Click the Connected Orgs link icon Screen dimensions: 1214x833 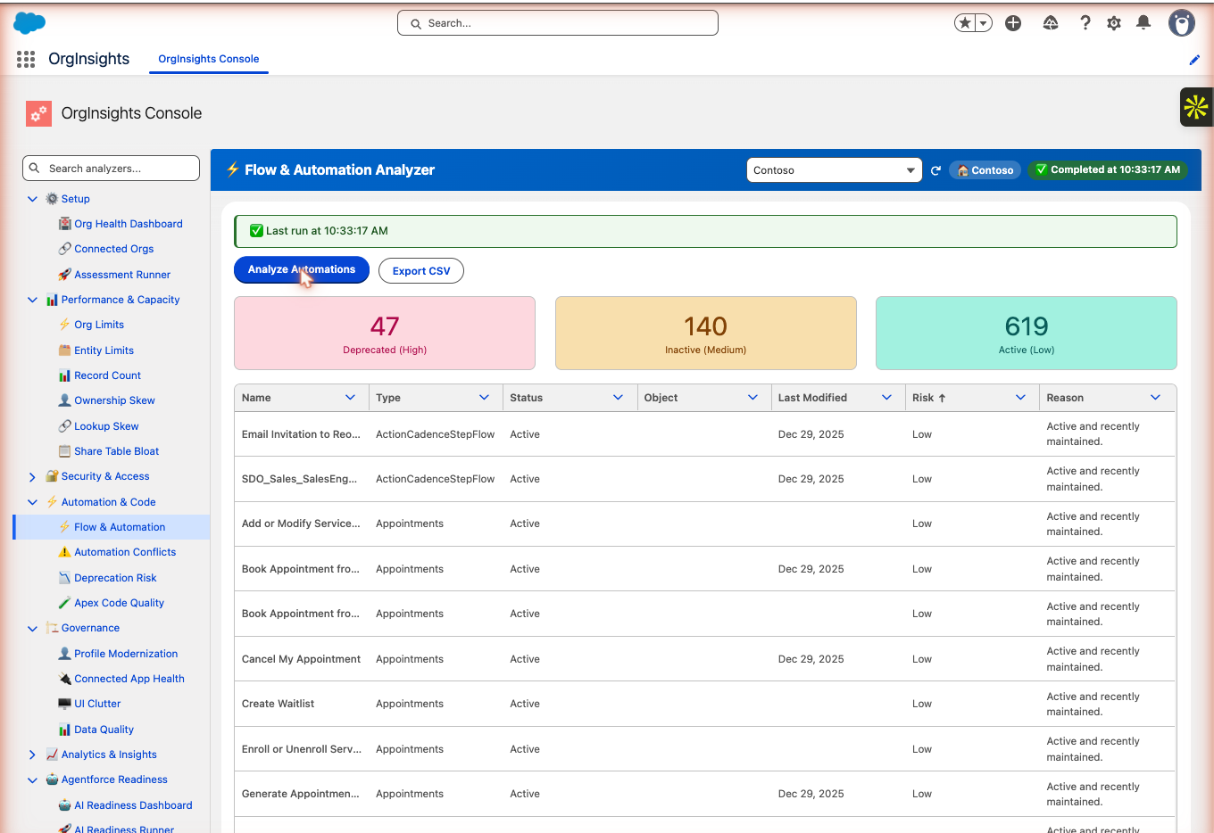[x=64, y=249]
